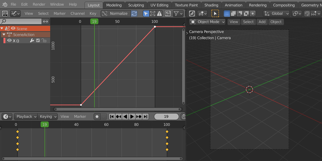
Task: Collapse the SceneAction tree entry
Action: (x=4, y=35)
